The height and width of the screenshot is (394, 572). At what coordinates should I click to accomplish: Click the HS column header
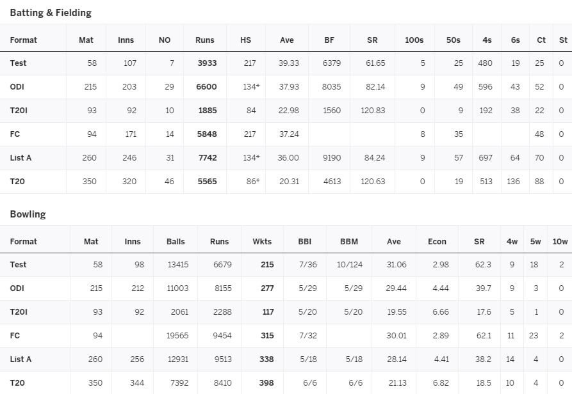click(x=245, y=40)
